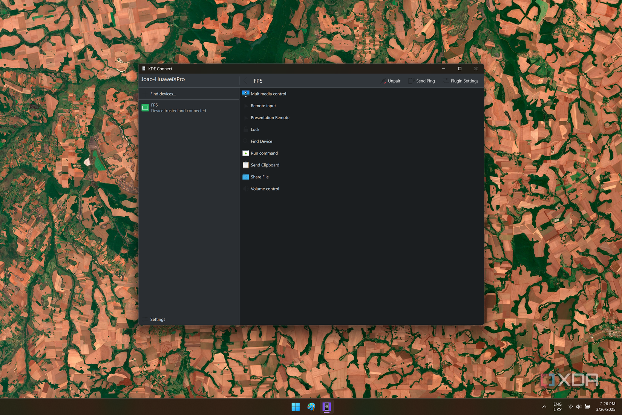Open the Run command plugin
The image size is (622, 415).
[361, 153]
